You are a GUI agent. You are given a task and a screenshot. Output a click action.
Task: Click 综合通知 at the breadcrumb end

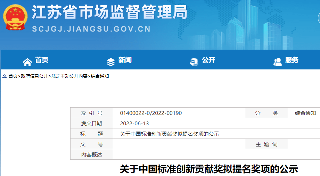click(100, 76)
